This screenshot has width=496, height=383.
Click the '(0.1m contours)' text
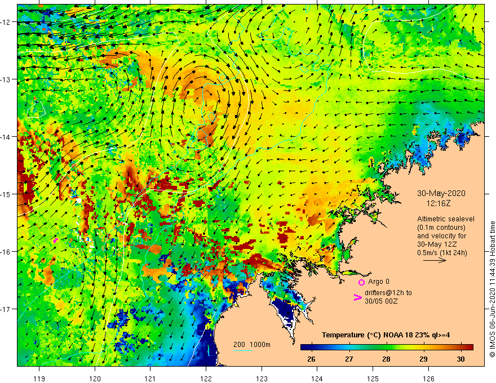tap(441, 228)
